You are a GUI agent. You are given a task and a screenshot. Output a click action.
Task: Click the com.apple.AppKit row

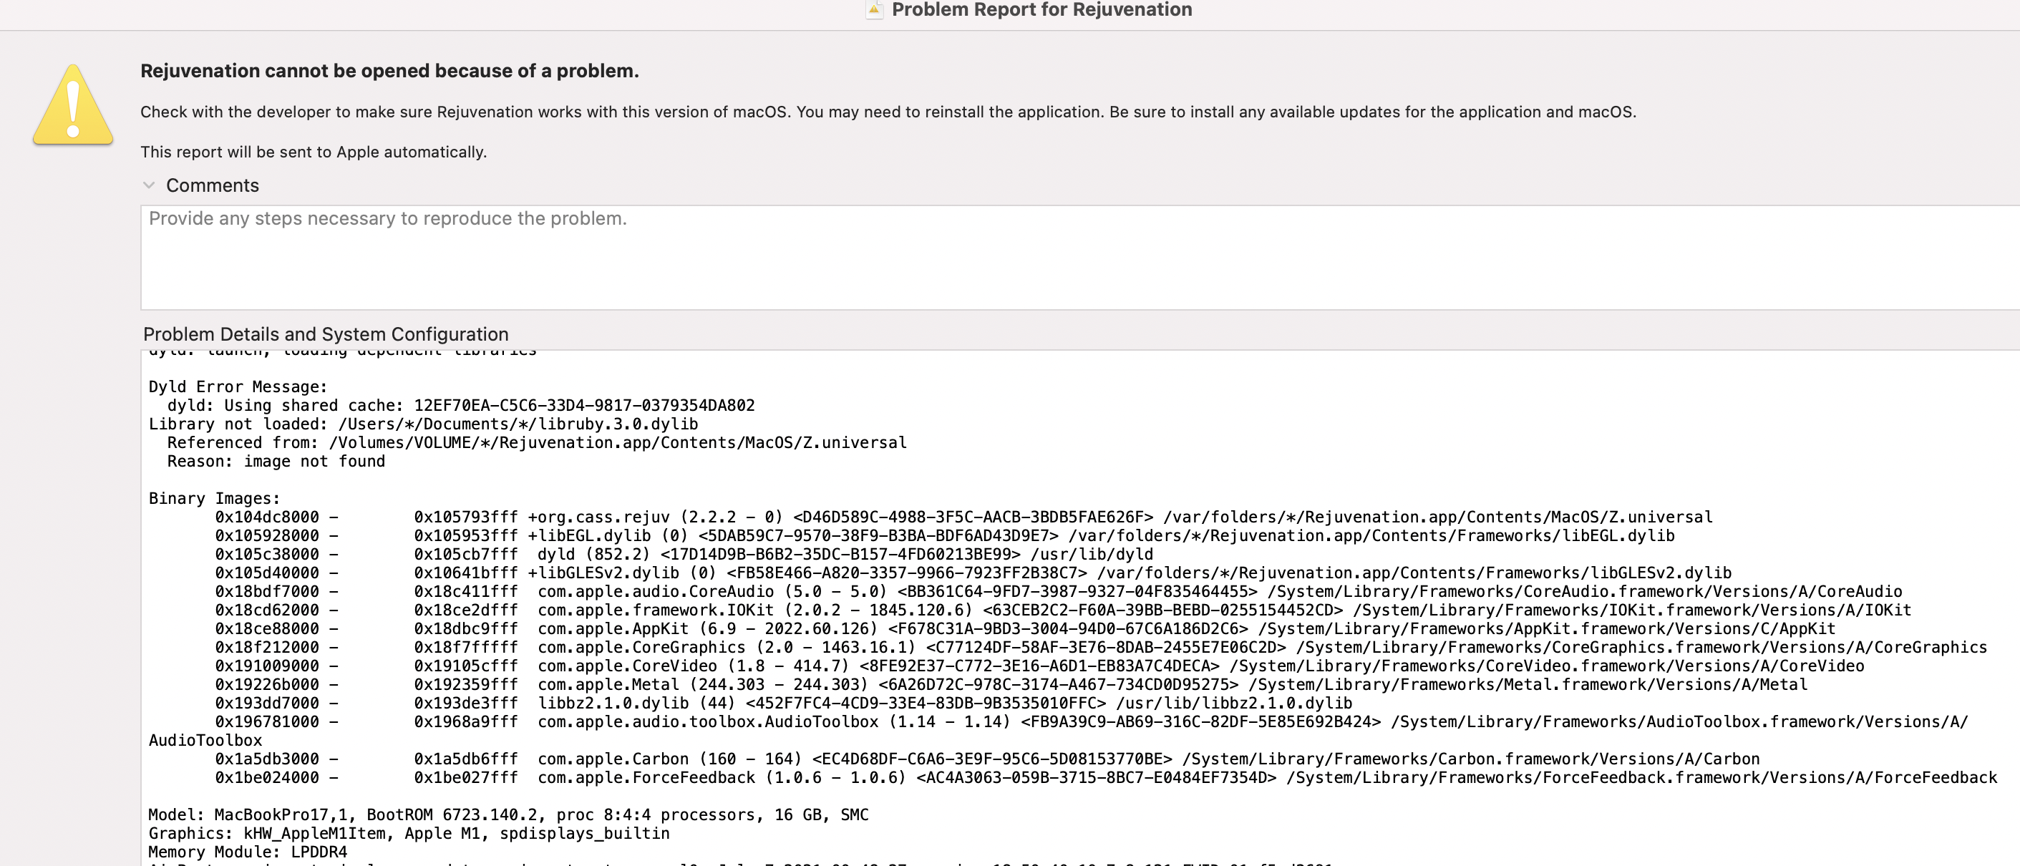1026,629
